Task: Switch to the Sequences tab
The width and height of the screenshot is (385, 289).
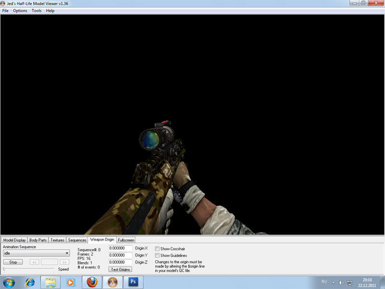Action: 77,240
